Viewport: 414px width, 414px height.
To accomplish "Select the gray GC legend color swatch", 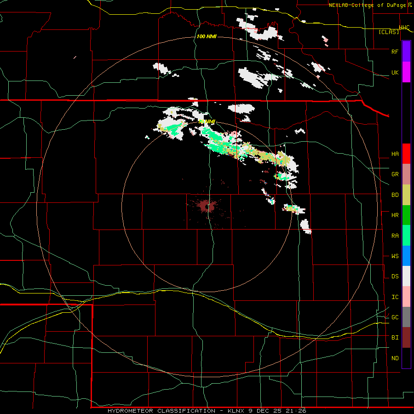I will (x=406, y=317).
